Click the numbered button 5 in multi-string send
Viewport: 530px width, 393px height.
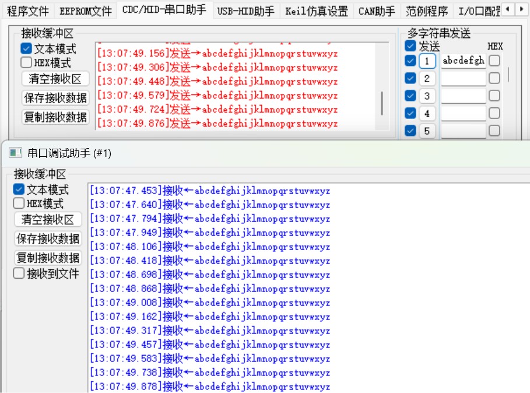tap(427, 131)
